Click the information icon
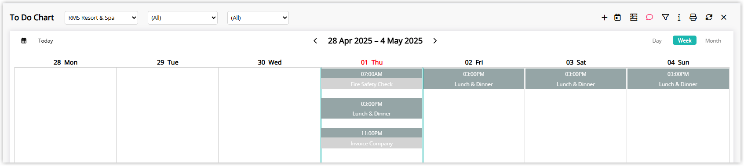This screenshot has width=744, height=166. [x=679, y=17]
